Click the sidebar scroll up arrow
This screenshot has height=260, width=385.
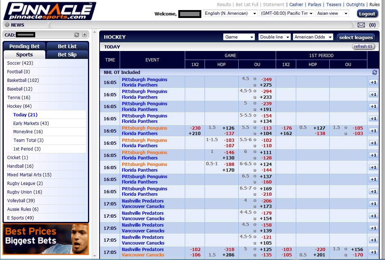[x=95, y=32]
